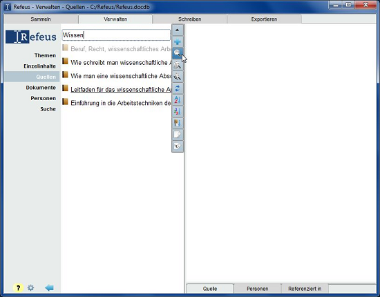Click the person search magnifier icon
The height and width of the screenshot is (297, 380).
[177, 65]
